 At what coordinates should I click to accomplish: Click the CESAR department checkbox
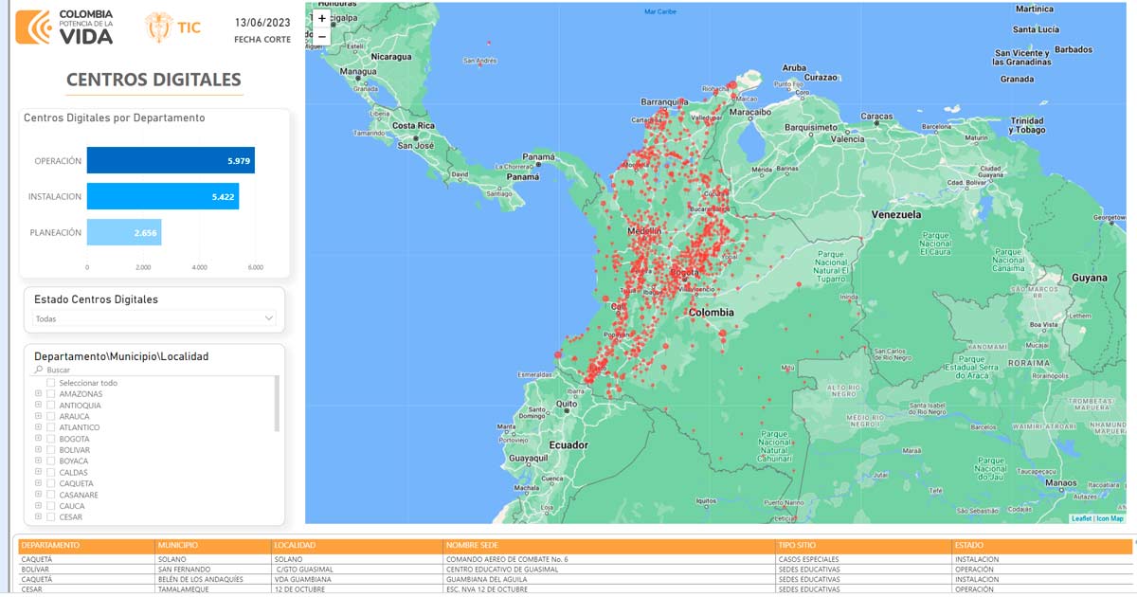50,517
